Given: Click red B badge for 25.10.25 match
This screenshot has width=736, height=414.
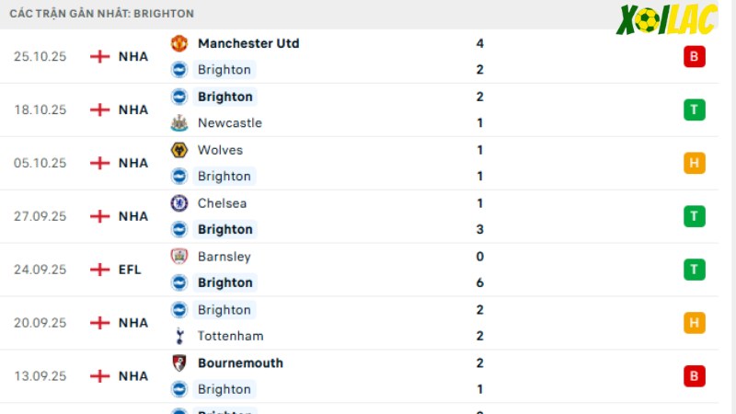Looking at the screenshot, I should 695,56.
